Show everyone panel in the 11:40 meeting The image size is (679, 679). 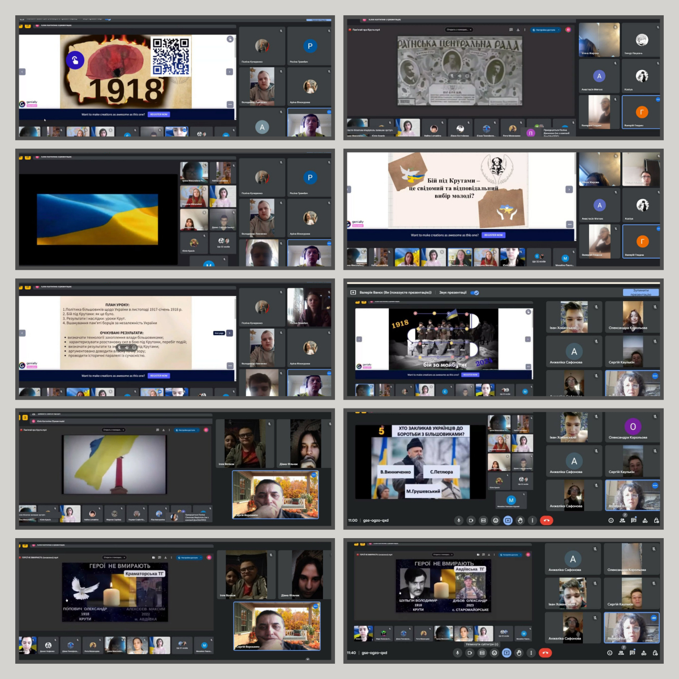coord(621,652)
